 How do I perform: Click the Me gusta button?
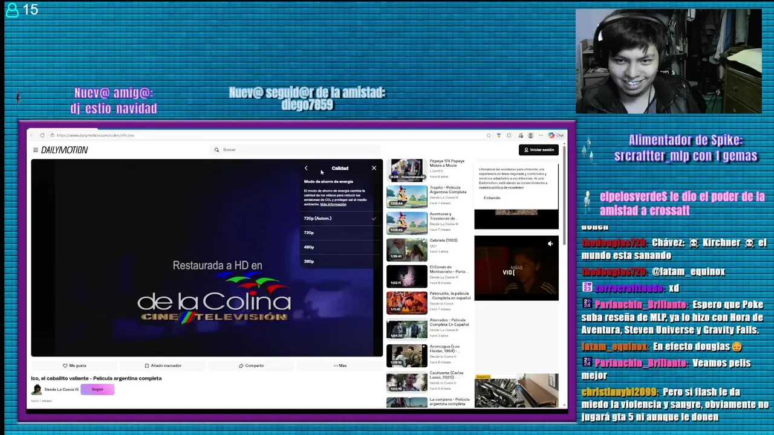pyautogui.click(x=74, y=366)
